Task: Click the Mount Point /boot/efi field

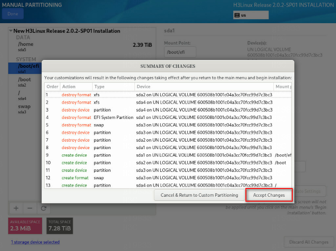Action: pos(180,52)
